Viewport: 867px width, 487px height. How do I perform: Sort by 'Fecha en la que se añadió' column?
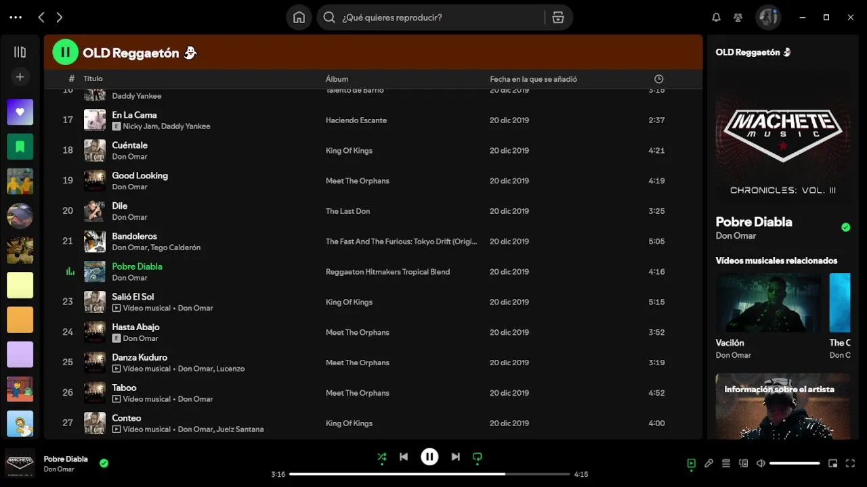[533, 79]
